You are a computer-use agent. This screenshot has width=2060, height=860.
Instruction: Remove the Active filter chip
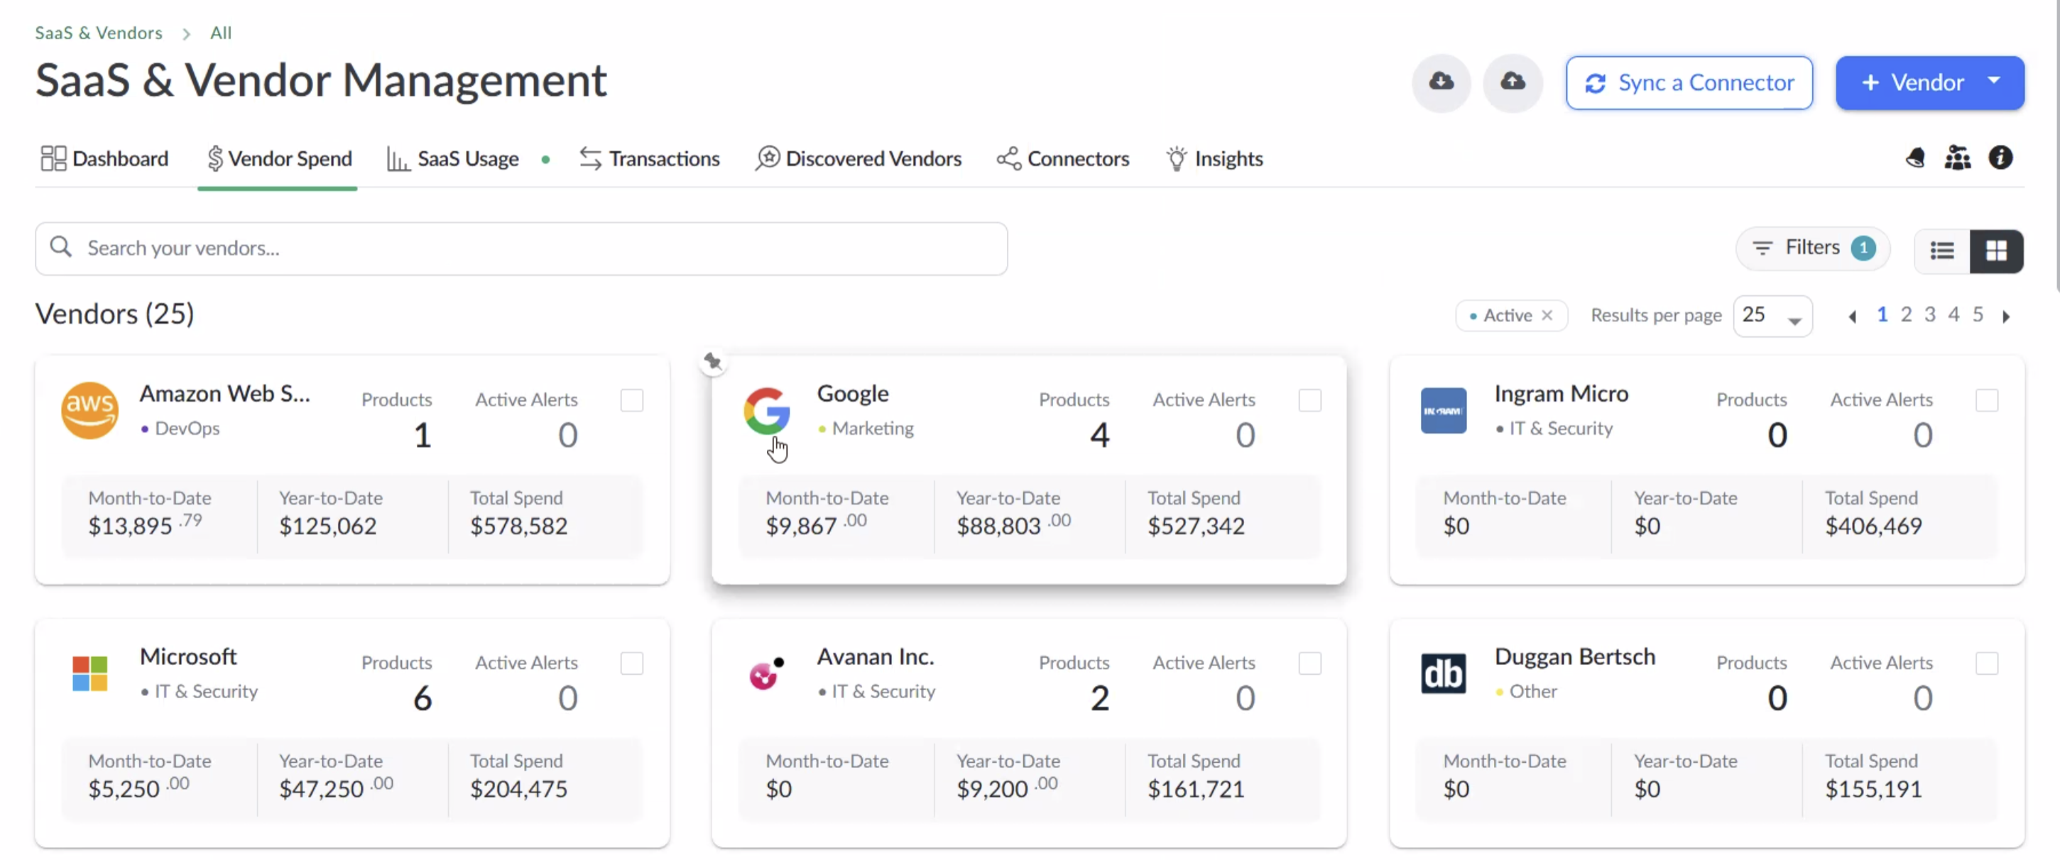click(1547, 315)
